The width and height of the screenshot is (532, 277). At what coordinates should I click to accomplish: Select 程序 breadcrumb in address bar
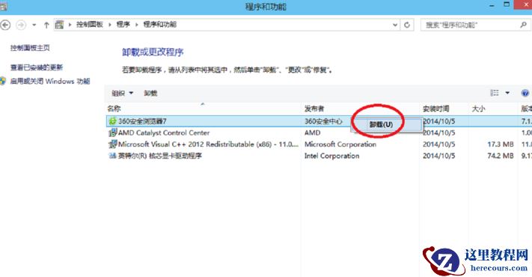(123, 25)
